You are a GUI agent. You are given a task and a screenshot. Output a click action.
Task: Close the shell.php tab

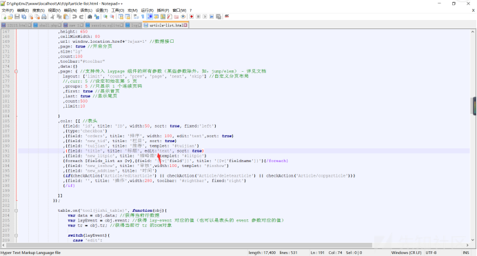59,26
